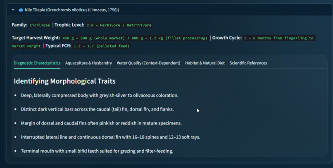Click the fish icon beside Nile Tilapia
Screen dimensions: 333x168
(21, 10)
